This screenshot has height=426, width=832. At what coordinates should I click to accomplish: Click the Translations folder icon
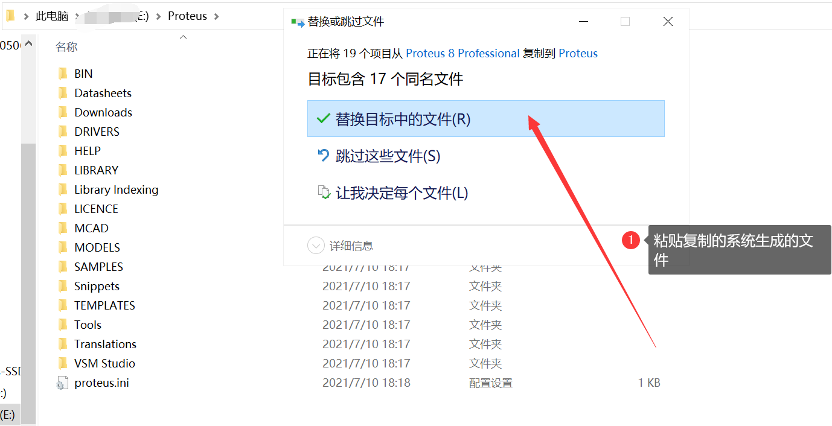[x=63, y=344]
